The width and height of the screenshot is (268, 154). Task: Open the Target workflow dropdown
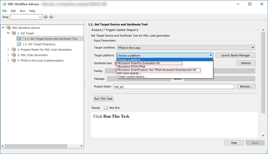[186, 48]
